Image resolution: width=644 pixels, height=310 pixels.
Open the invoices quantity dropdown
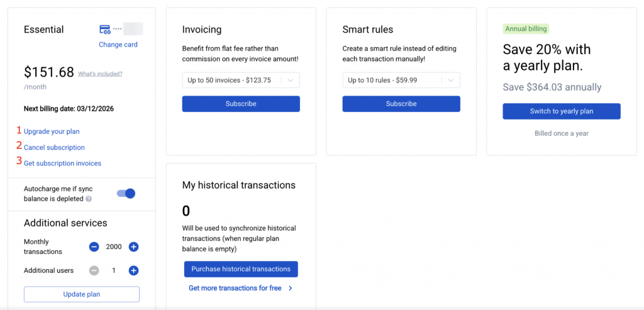(x=241, y=80)
